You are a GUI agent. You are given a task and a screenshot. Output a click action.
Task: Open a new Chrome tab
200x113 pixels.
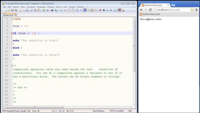(173, 5)
